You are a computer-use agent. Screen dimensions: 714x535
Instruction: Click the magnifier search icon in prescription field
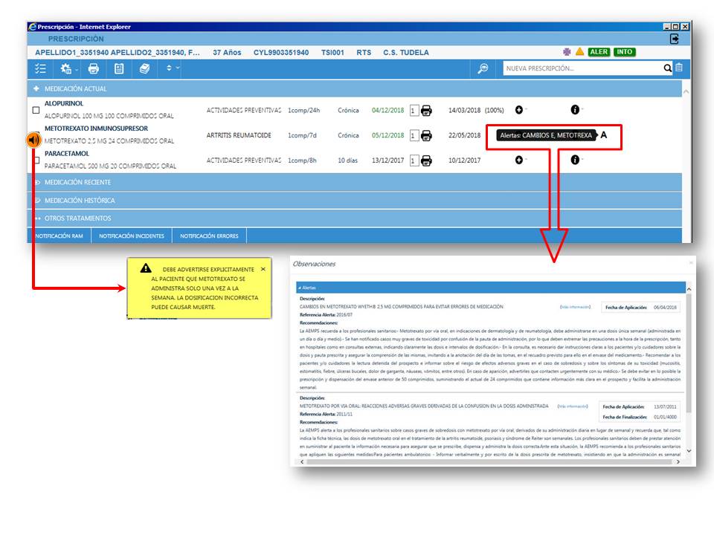668,68
